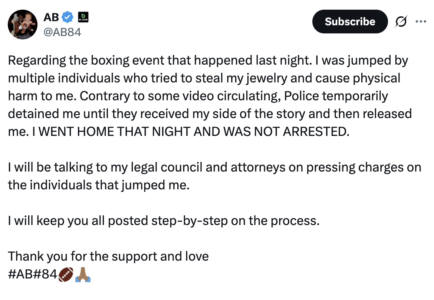Click the football emoji
This screenshot has height=300, width=434.
(x=66, y=274)
